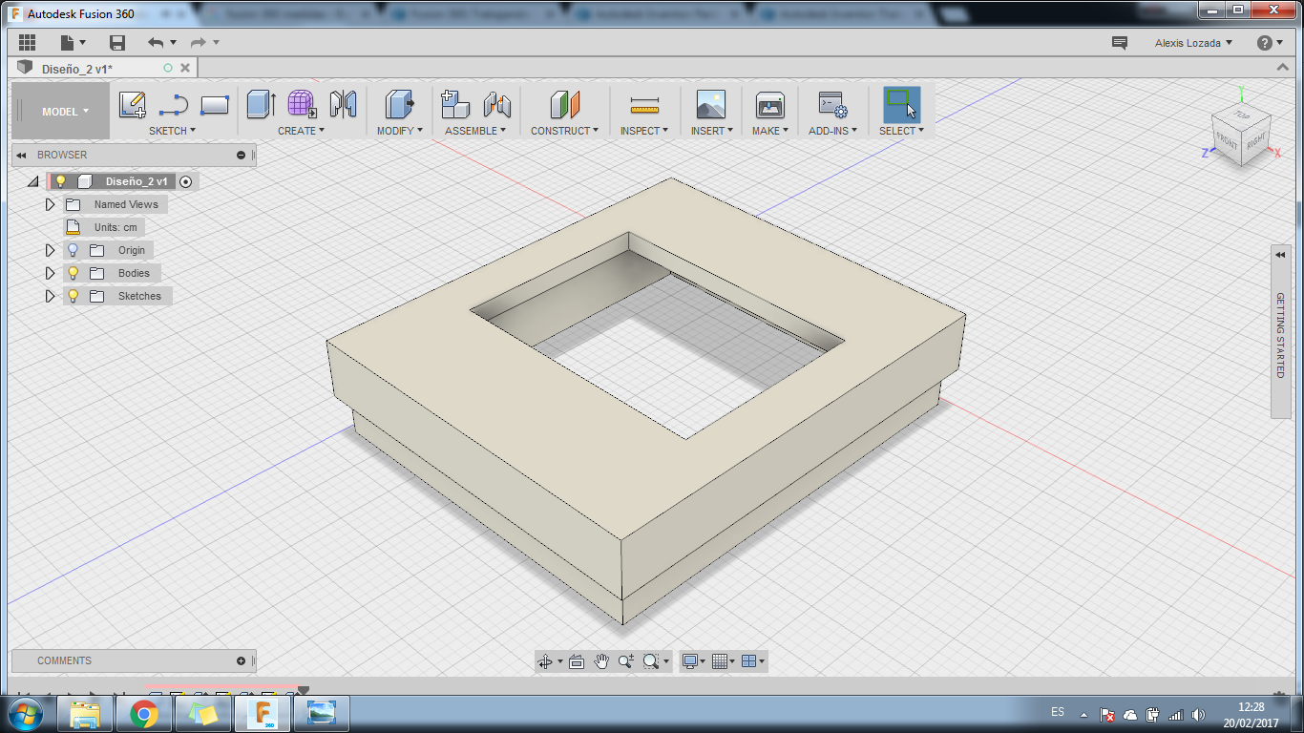Click the New Component icon

(455, 104)
